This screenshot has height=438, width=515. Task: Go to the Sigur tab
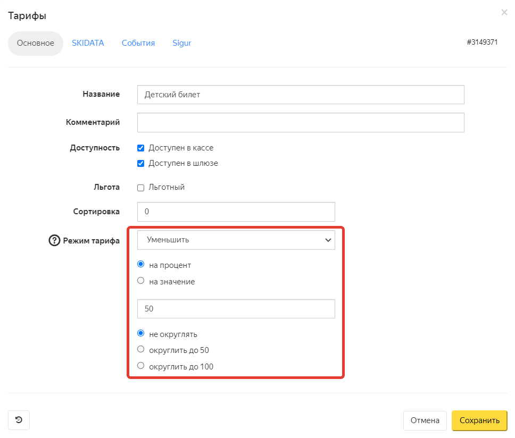tap(181, 43)
